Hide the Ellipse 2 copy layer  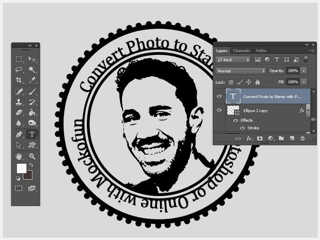coord(219,110)
